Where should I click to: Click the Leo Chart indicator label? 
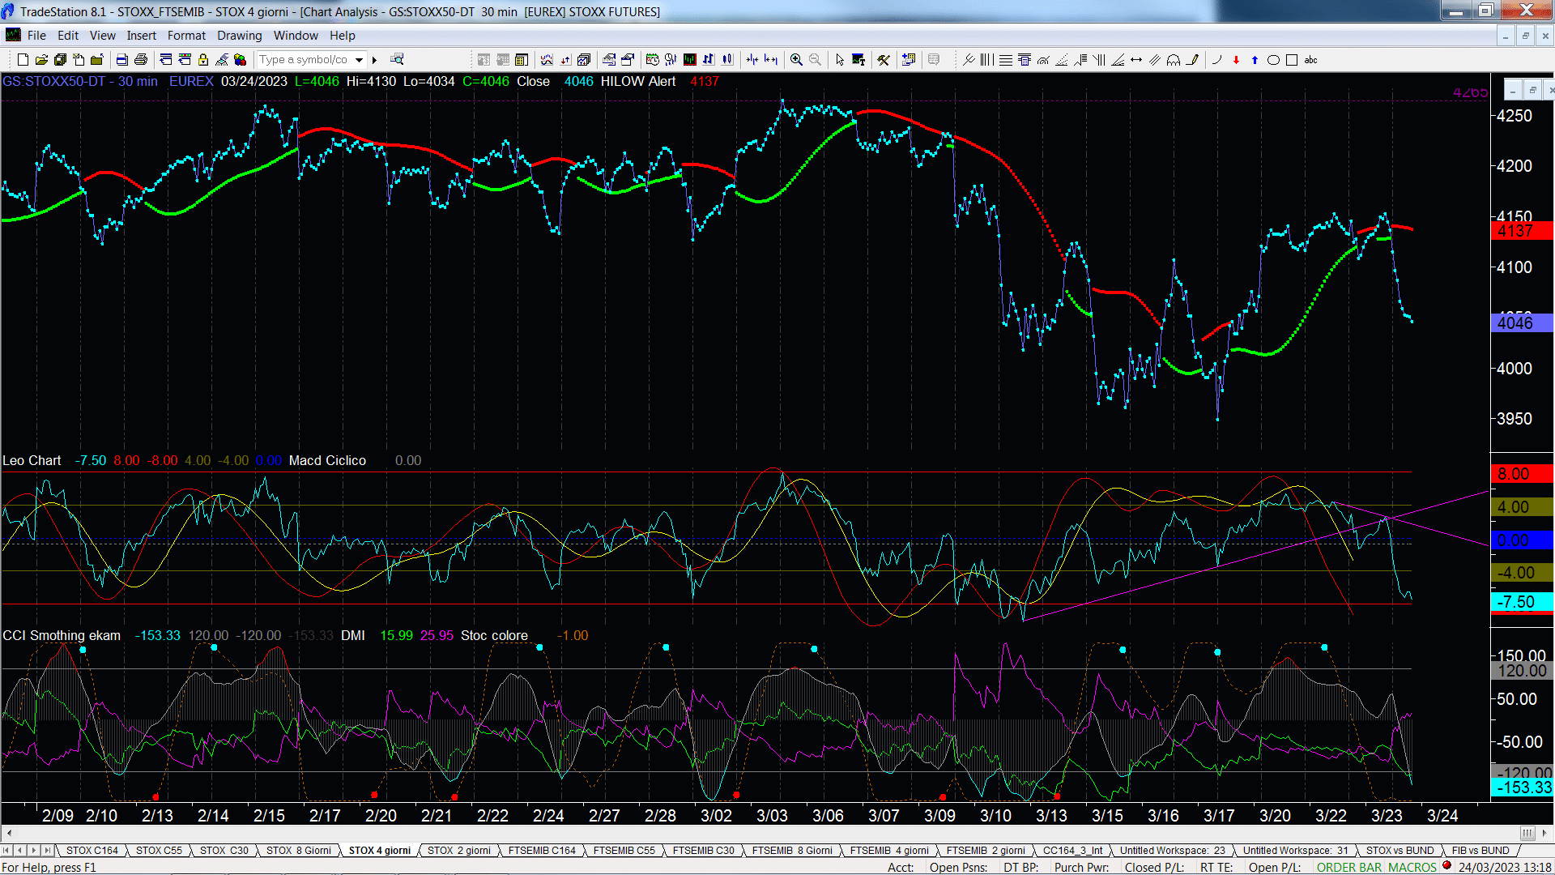point(32,460)
